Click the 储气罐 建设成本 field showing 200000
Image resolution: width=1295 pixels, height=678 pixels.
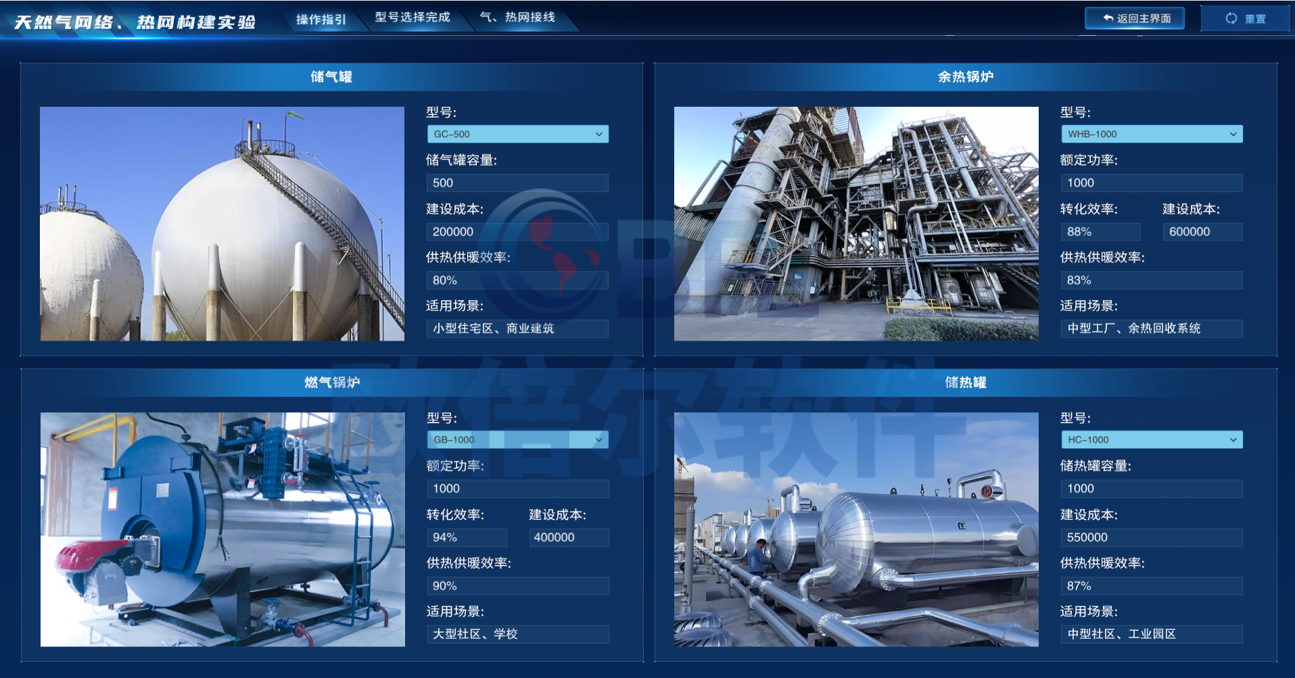(x=517, y=232)
